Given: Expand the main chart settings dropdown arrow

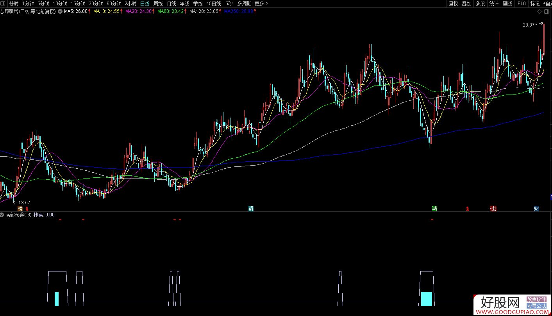Looking at the screenshot, I should tap(60, 11).
